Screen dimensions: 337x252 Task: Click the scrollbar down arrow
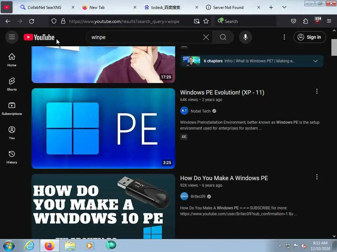click(x=334, y=236)
